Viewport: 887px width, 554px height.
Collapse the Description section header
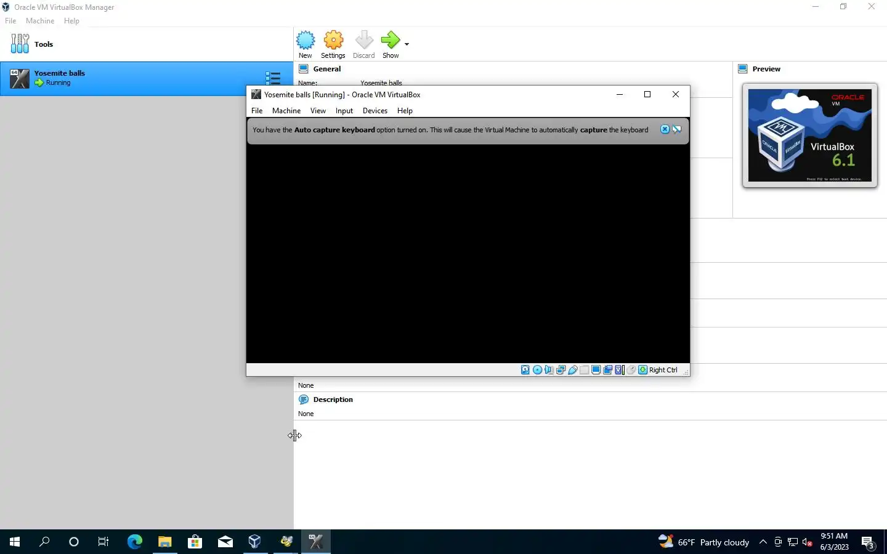pyautogui.click(x=333, y=399)
